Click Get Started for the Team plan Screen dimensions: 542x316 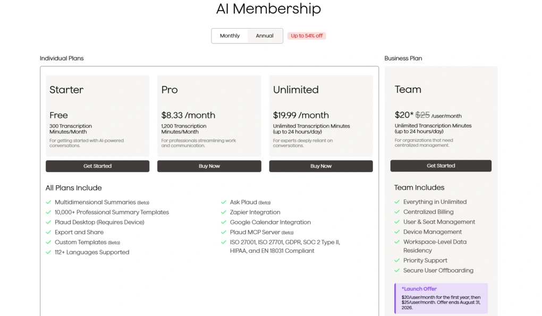[x=441, y=166]
